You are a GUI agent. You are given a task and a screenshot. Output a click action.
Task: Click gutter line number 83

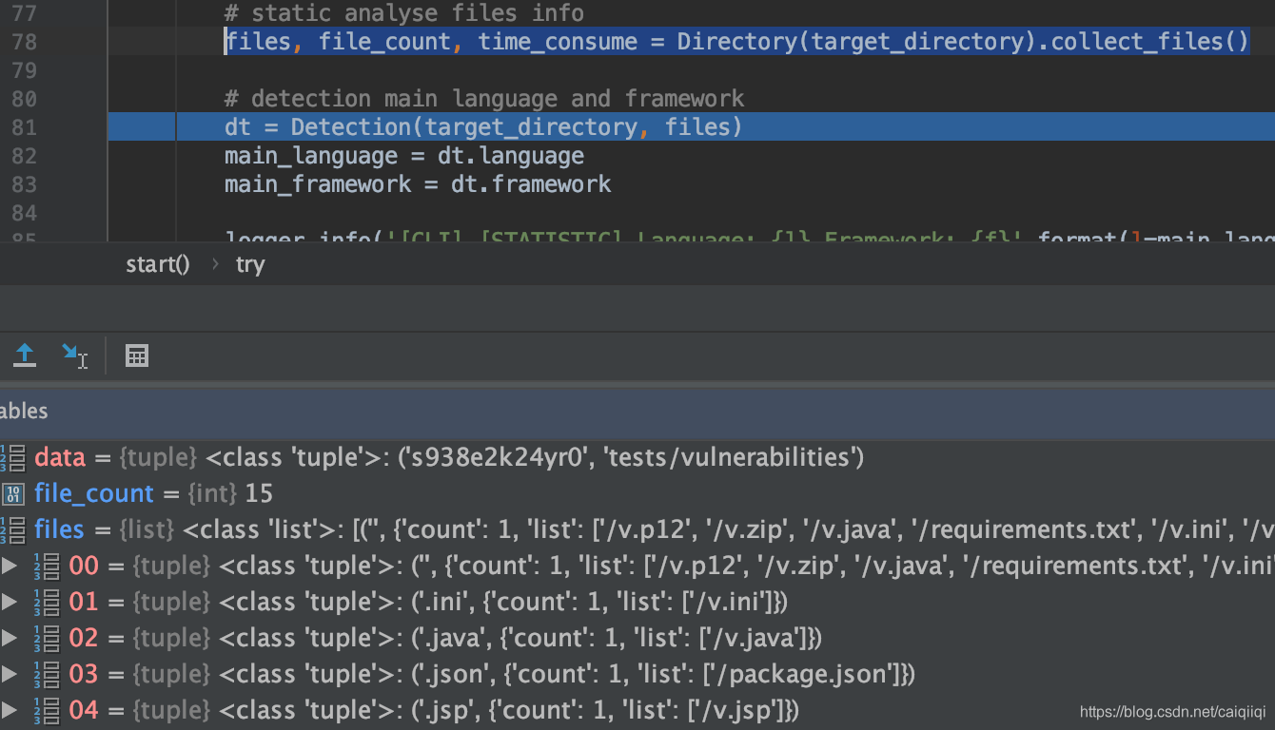(x=24, y=184)
